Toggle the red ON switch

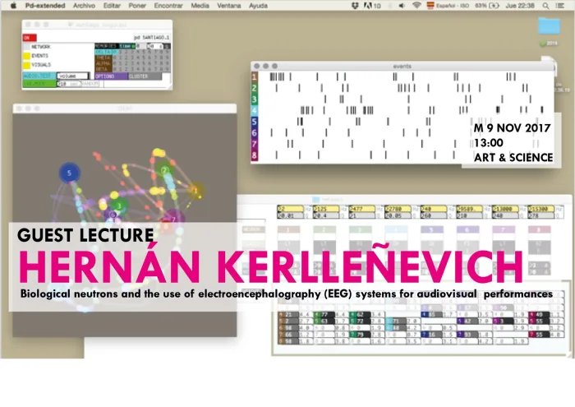[30, 38]
